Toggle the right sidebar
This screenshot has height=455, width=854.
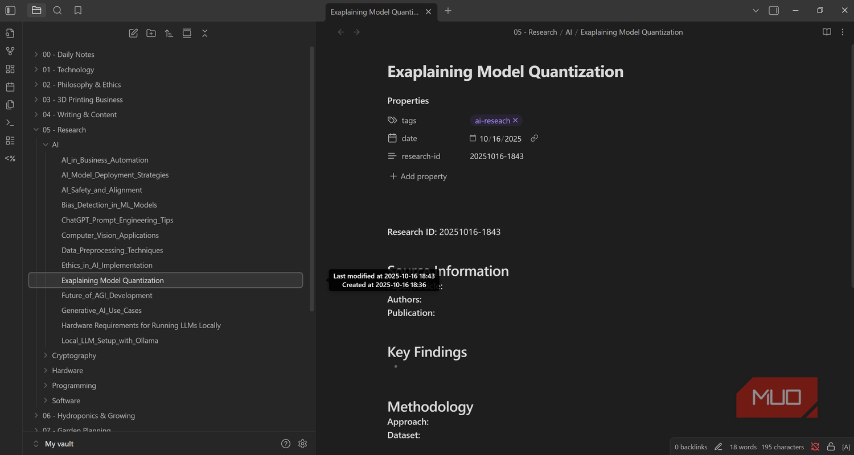pyautogui.click(x=774, y=10)
